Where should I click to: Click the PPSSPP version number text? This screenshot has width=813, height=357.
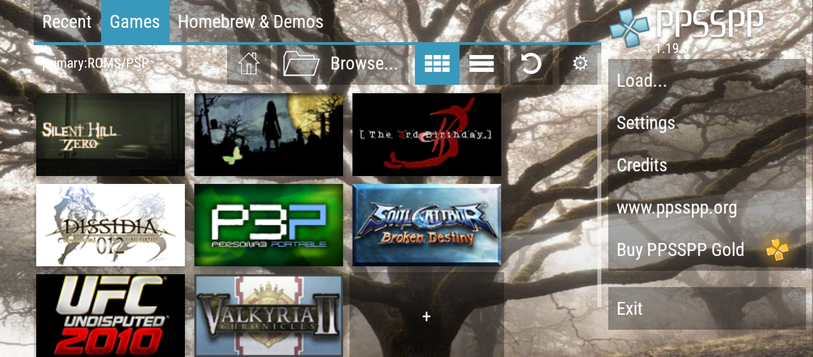pos(672,49)
